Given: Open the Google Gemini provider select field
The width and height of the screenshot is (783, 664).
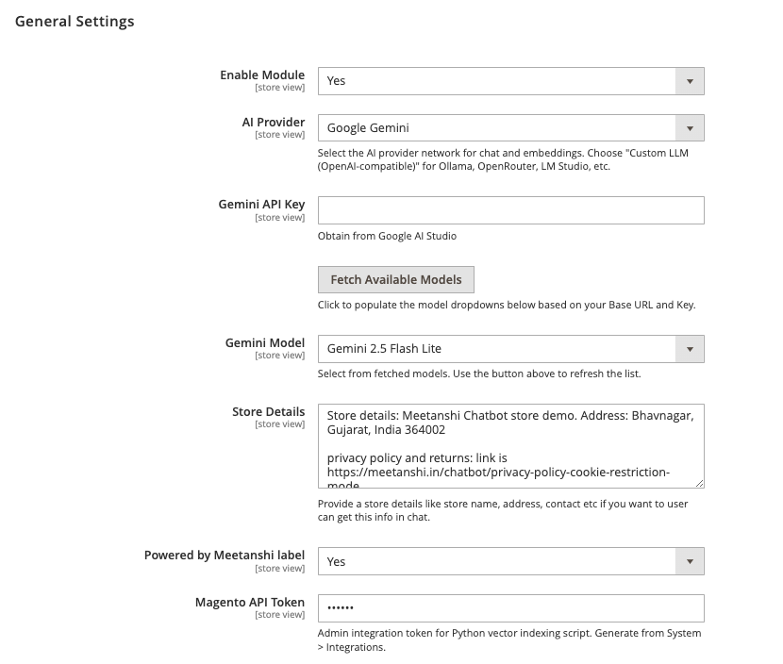Looking at the screenshot, I should tap(511, 128).
